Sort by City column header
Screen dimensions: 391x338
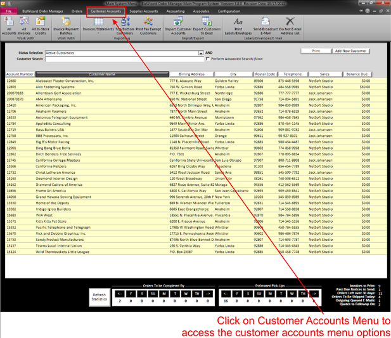[x=233, y=74]
